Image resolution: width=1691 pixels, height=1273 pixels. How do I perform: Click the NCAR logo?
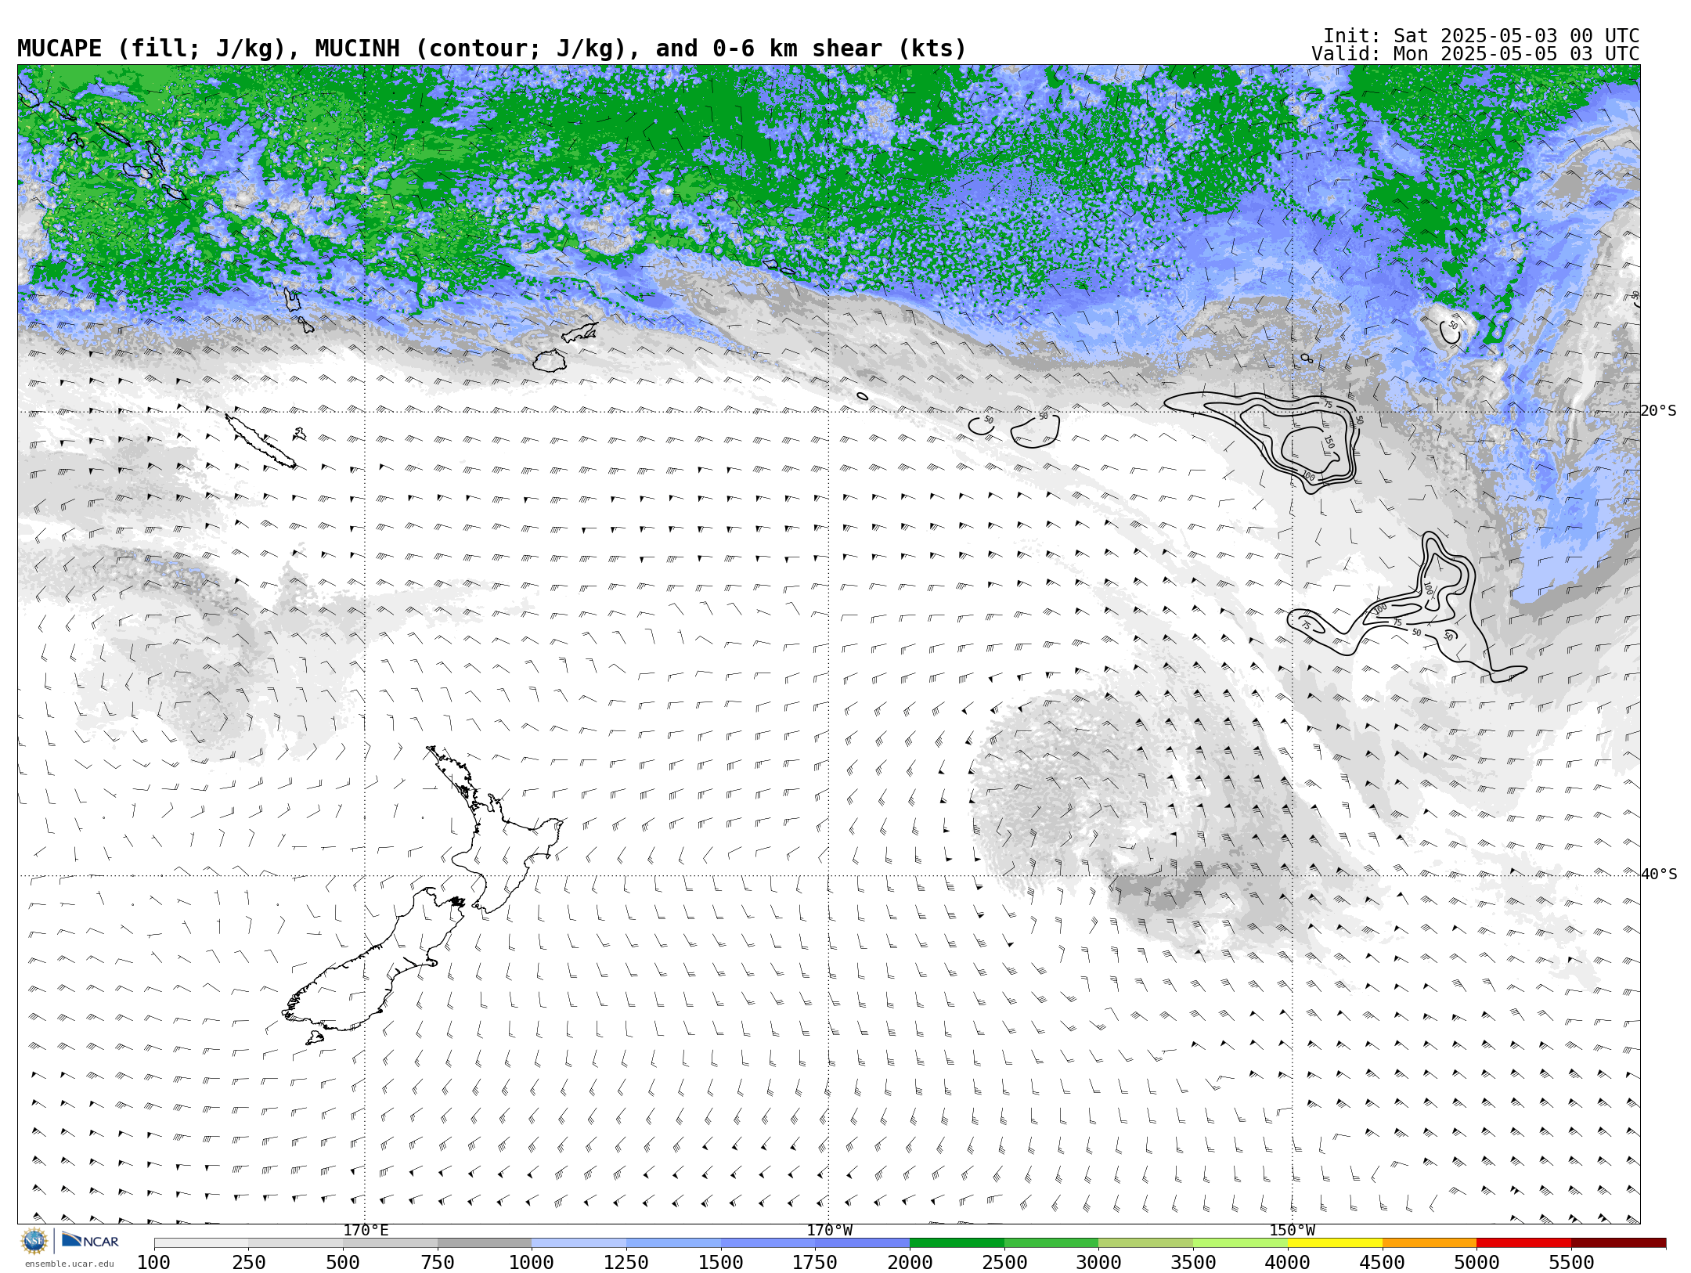(x=90, y=1241)
